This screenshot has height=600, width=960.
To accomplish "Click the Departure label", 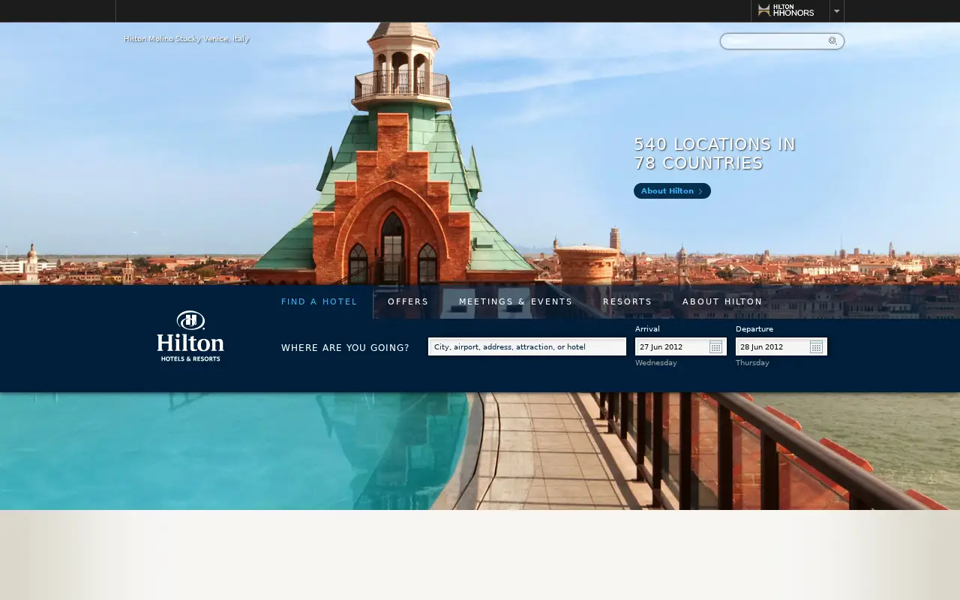I will coord(754,329).
